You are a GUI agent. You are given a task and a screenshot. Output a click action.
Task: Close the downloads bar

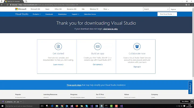point(192,102)
